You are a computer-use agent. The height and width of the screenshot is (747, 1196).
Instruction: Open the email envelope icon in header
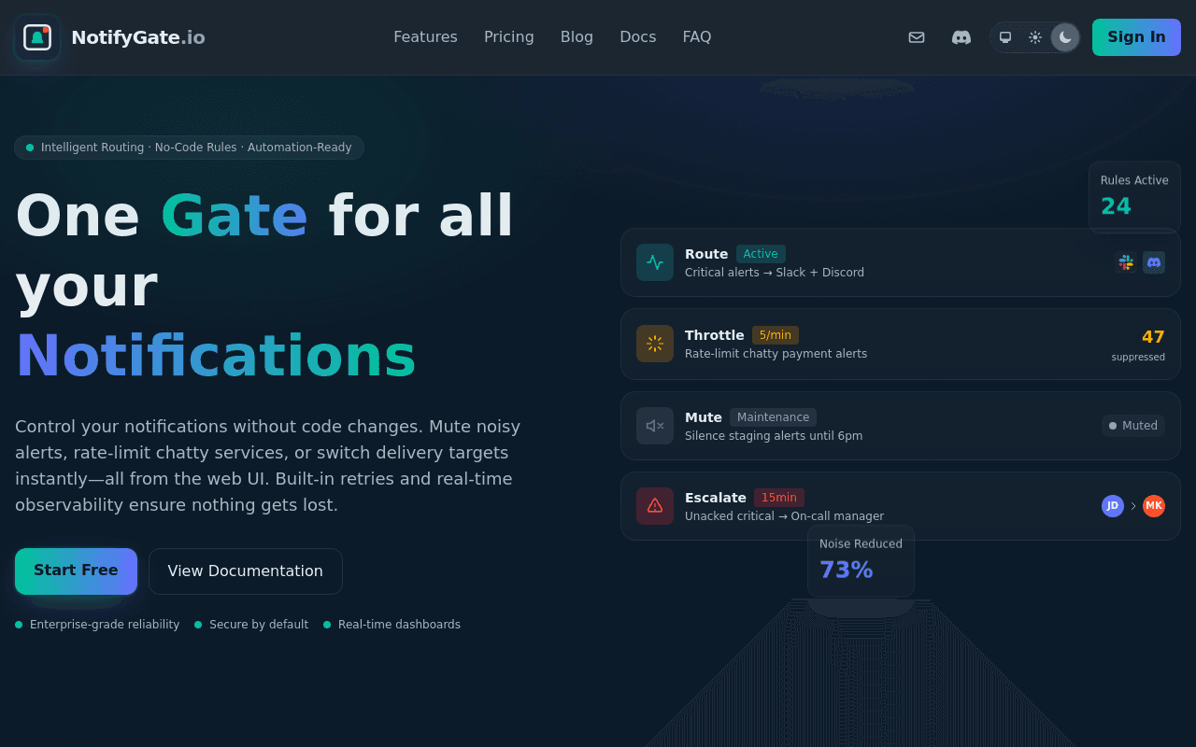917,37
